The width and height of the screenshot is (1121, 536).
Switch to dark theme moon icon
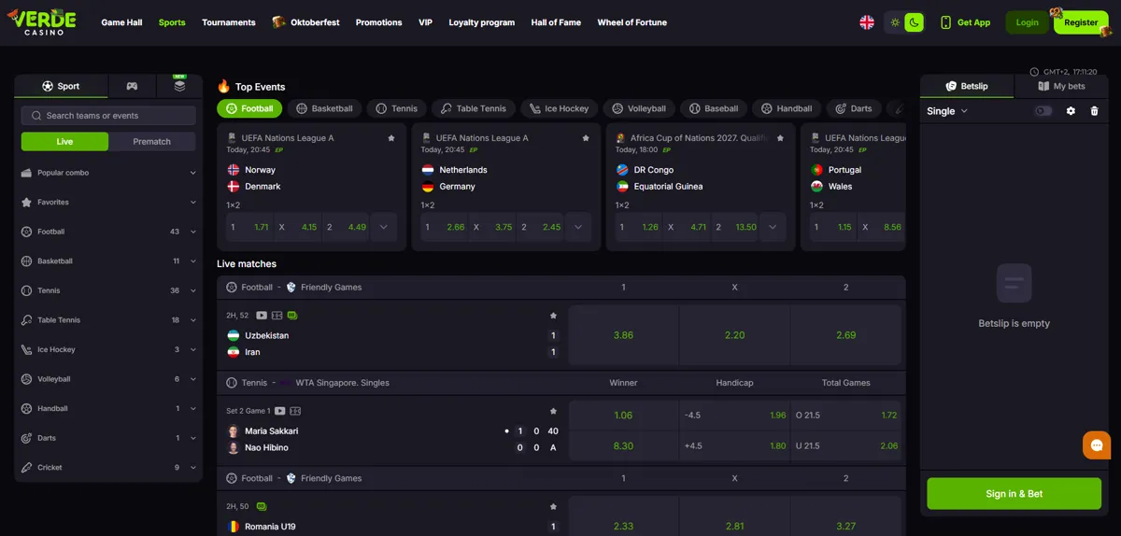[914, 22]
